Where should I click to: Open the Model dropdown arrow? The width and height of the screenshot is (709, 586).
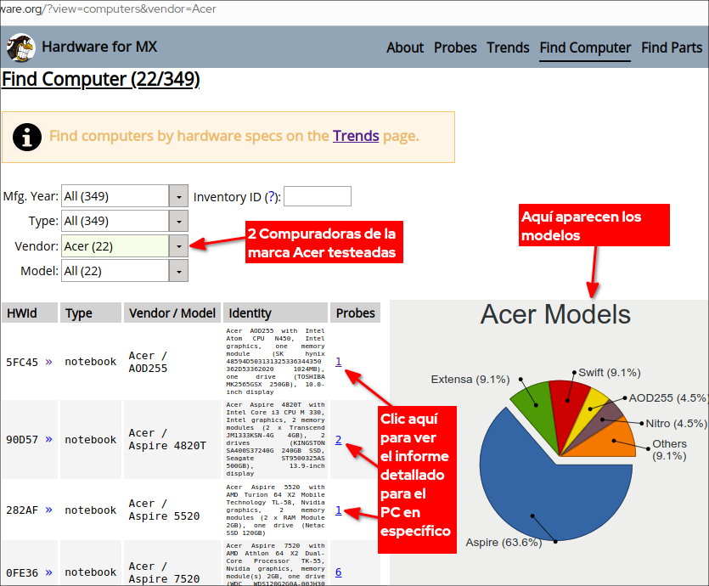point(178,271)
